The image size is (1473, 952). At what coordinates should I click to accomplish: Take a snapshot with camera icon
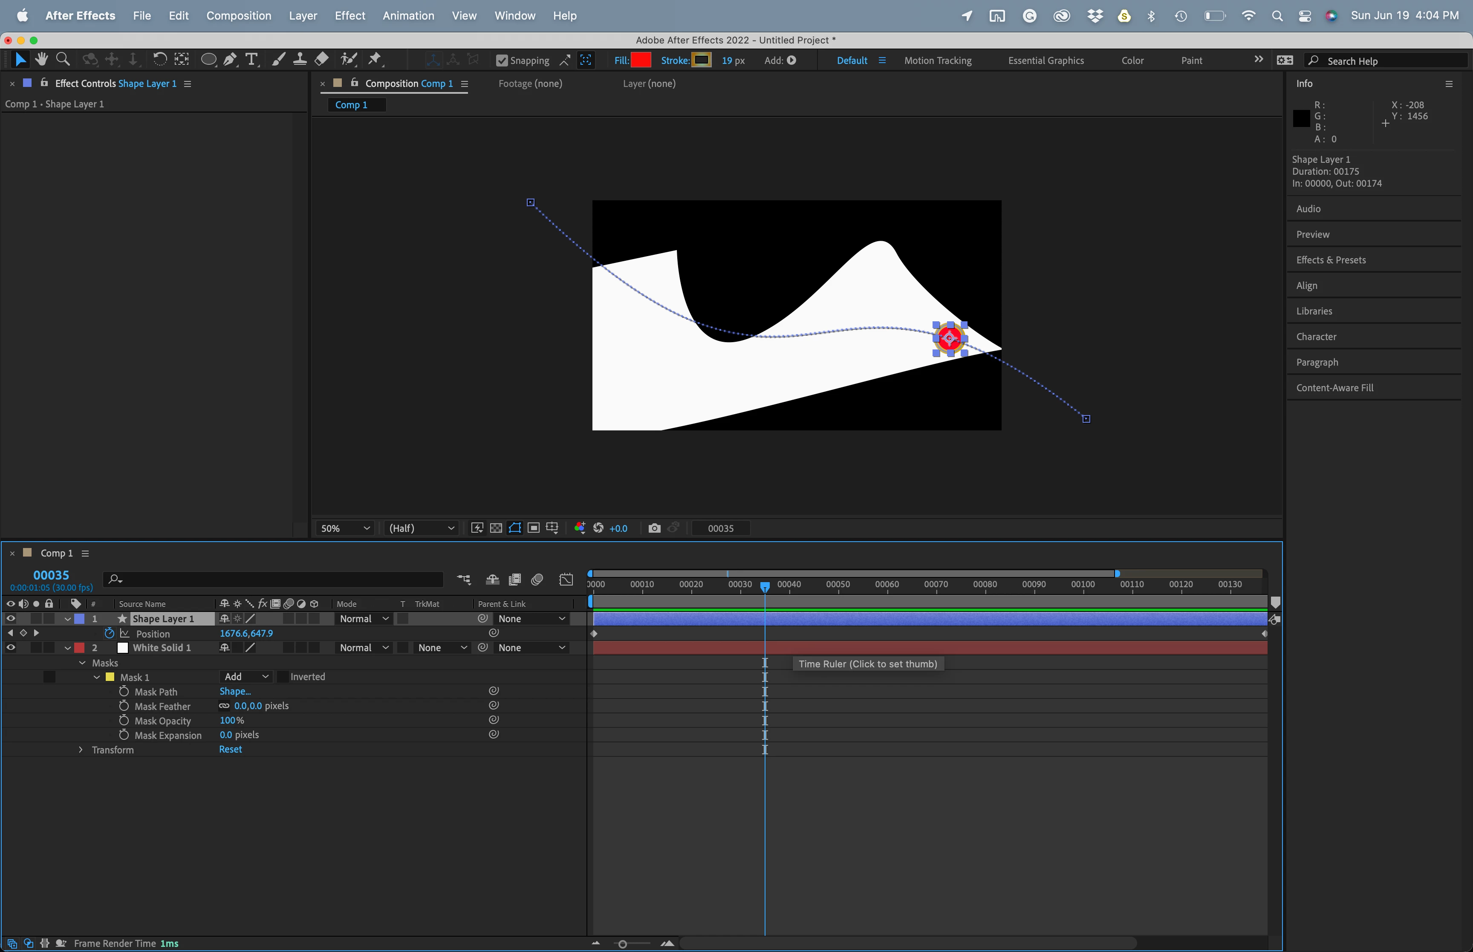(654, 528)
